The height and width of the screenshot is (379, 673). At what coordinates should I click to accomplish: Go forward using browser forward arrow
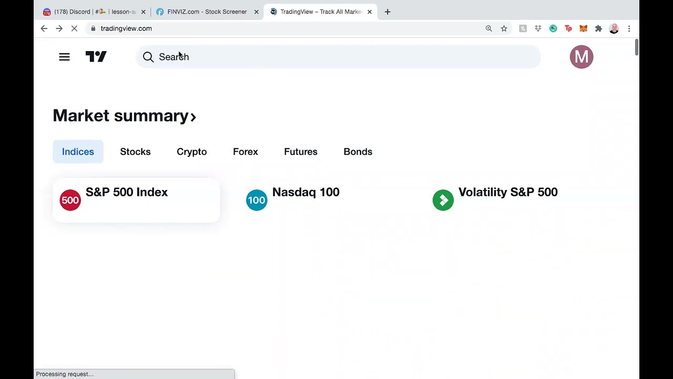pos(59,28)
